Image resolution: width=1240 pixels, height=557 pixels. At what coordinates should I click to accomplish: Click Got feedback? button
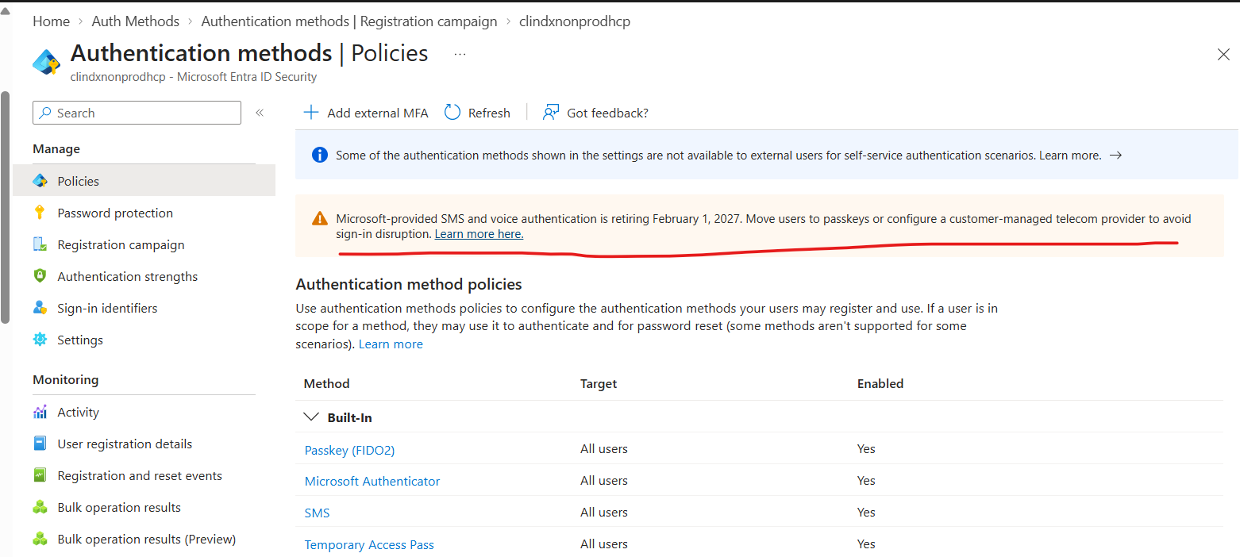click(595, 113)
